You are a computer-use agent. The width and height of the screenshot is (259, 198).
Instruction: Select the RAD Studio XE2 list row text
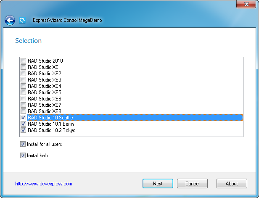45,73
